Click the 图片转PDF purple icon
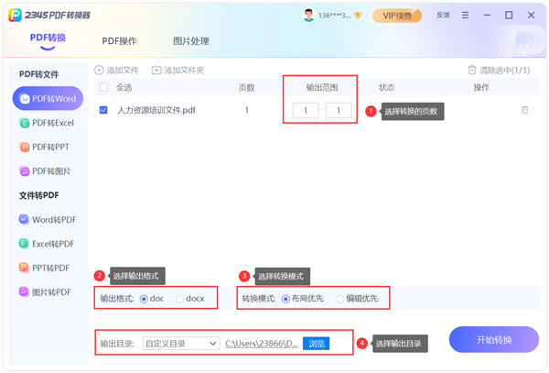Image resolution: width=549 pixels, height=373 pixels. click(24, 291)
